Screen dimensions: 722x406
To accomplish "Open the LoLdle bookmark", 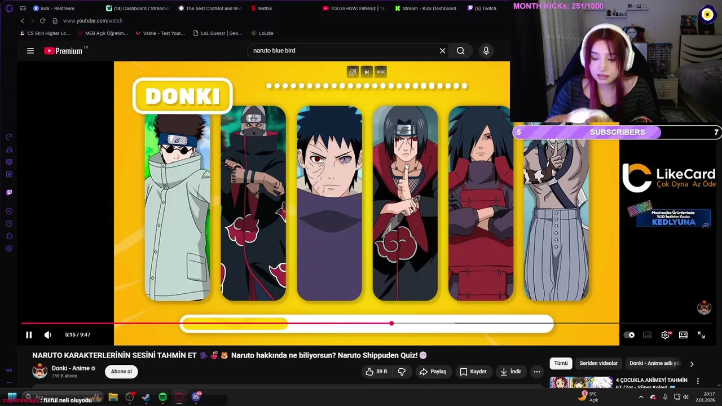I will (x=262, y=33).
